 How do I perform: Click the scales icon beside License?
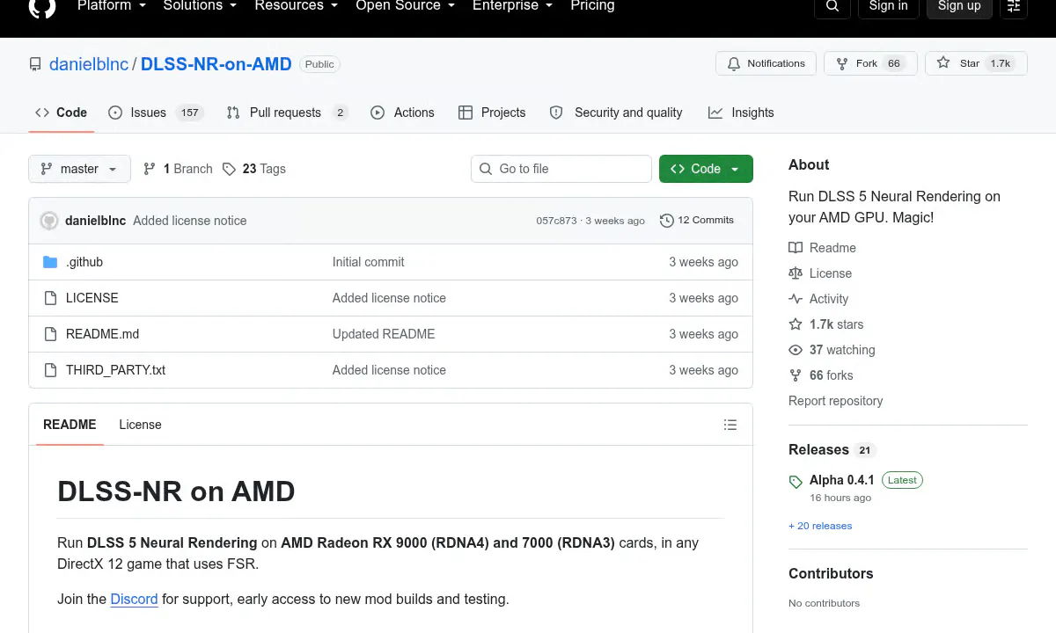pyautogui.click(x=796, y=273)
